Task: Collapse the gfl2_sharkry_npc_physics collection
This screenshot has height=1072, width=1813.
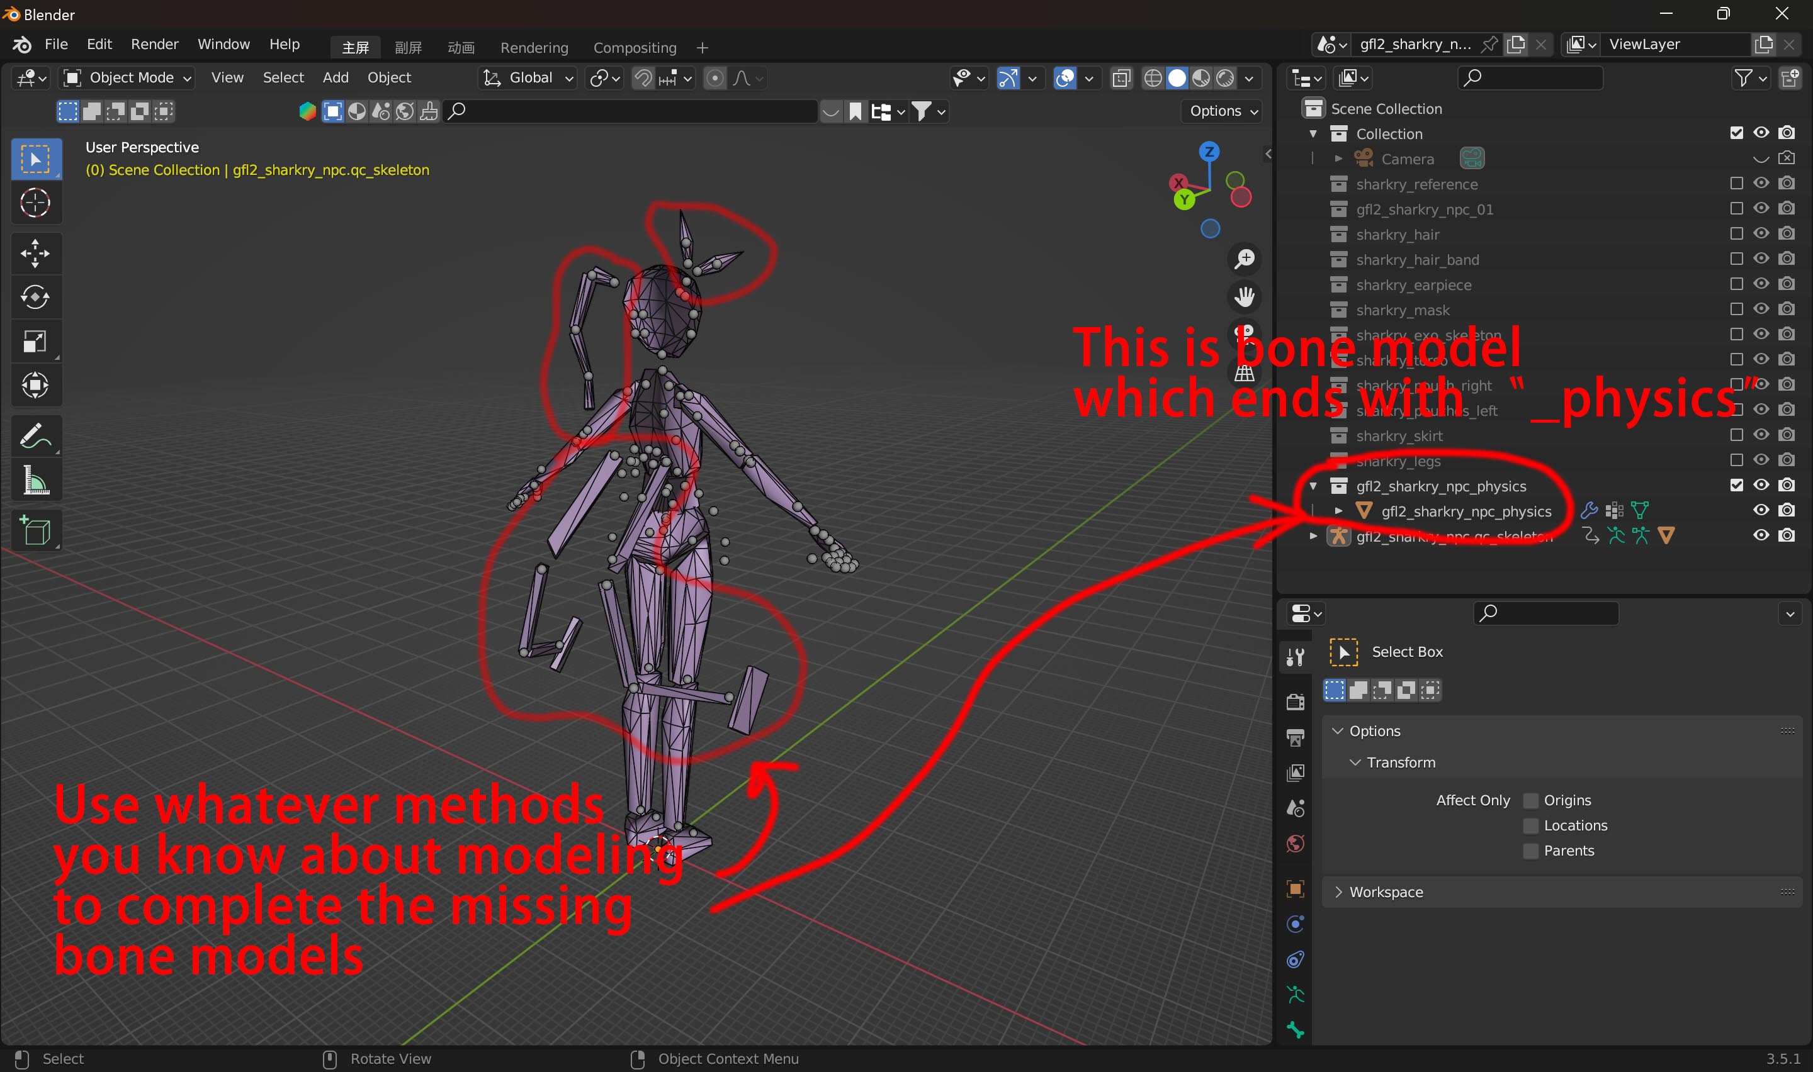Action: (1313, 486)
